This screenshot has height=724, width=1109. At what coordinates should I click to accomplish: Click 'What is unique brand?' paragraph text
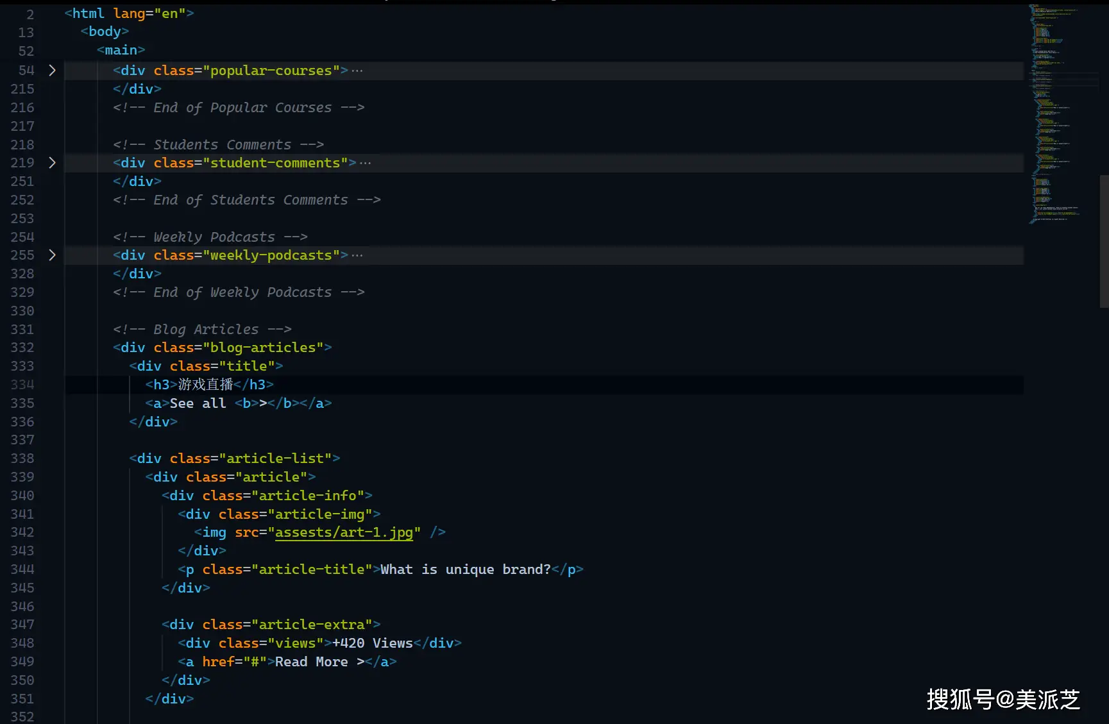[466, 569]
